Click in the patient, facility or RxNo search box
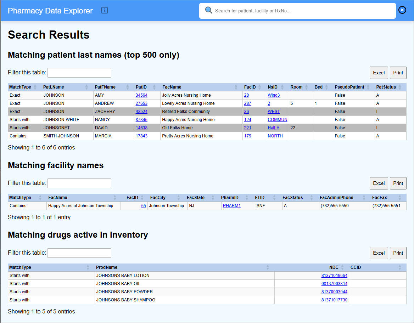The width and height of the screenshot is (414, 323). 301,11
